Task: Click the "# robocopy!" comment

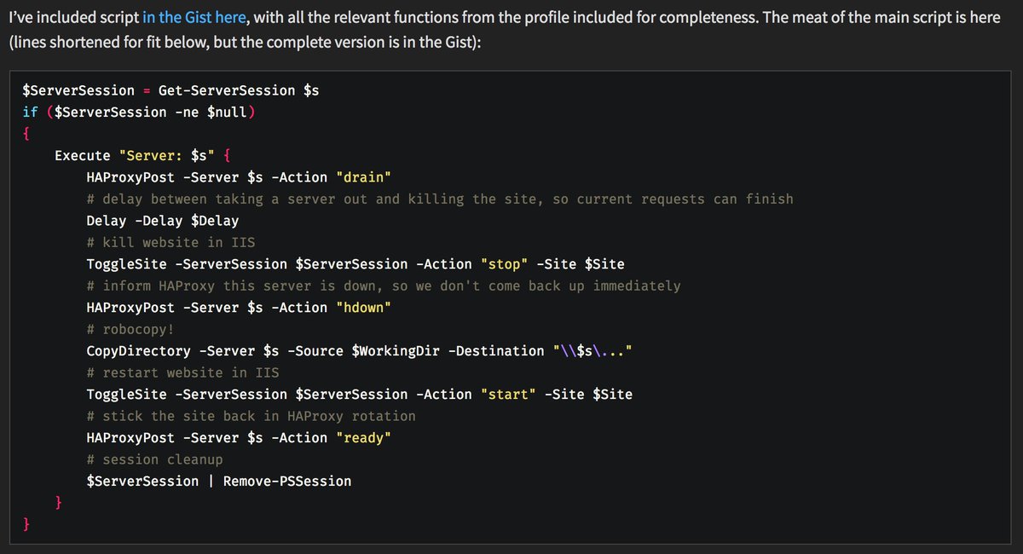Action: pos(130,329)
